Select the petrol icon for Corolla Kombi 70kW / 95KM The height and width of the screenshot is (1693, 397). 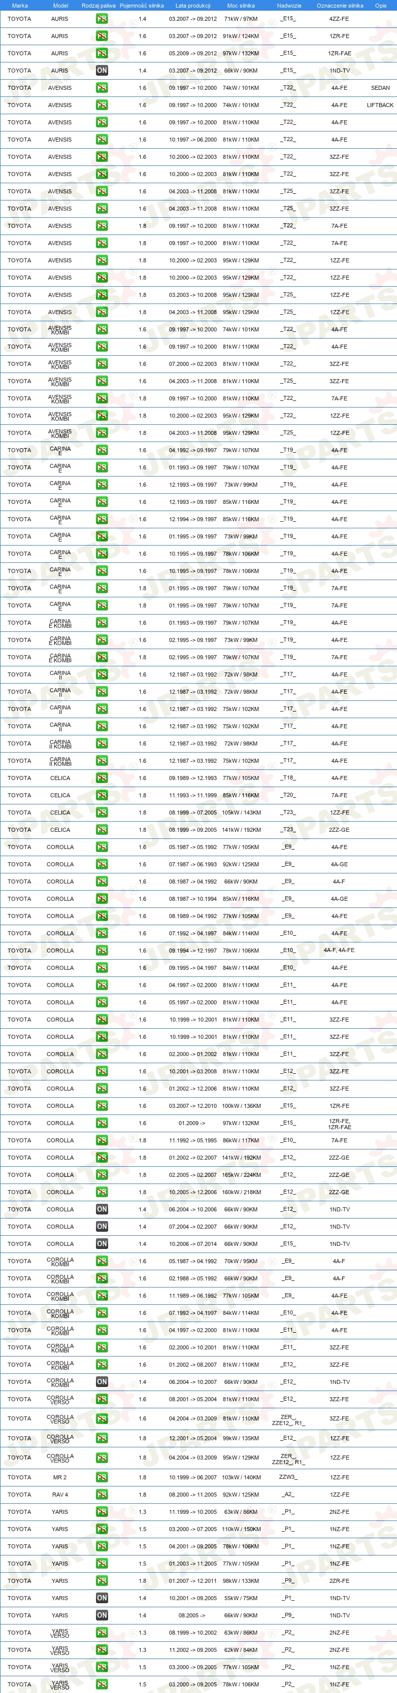102,1261
